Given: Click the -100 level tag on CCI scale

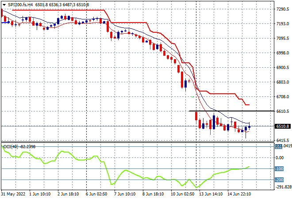Looking at the screenshot, I should 279,169.
